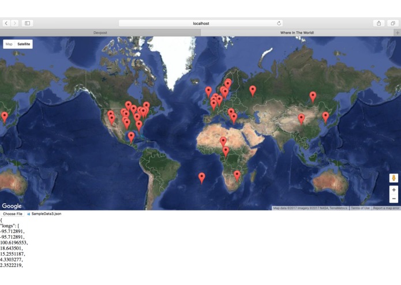The width and height of the screenshot is (401, 285).
Task: Reload the localhost page
Action: [279, 23]
